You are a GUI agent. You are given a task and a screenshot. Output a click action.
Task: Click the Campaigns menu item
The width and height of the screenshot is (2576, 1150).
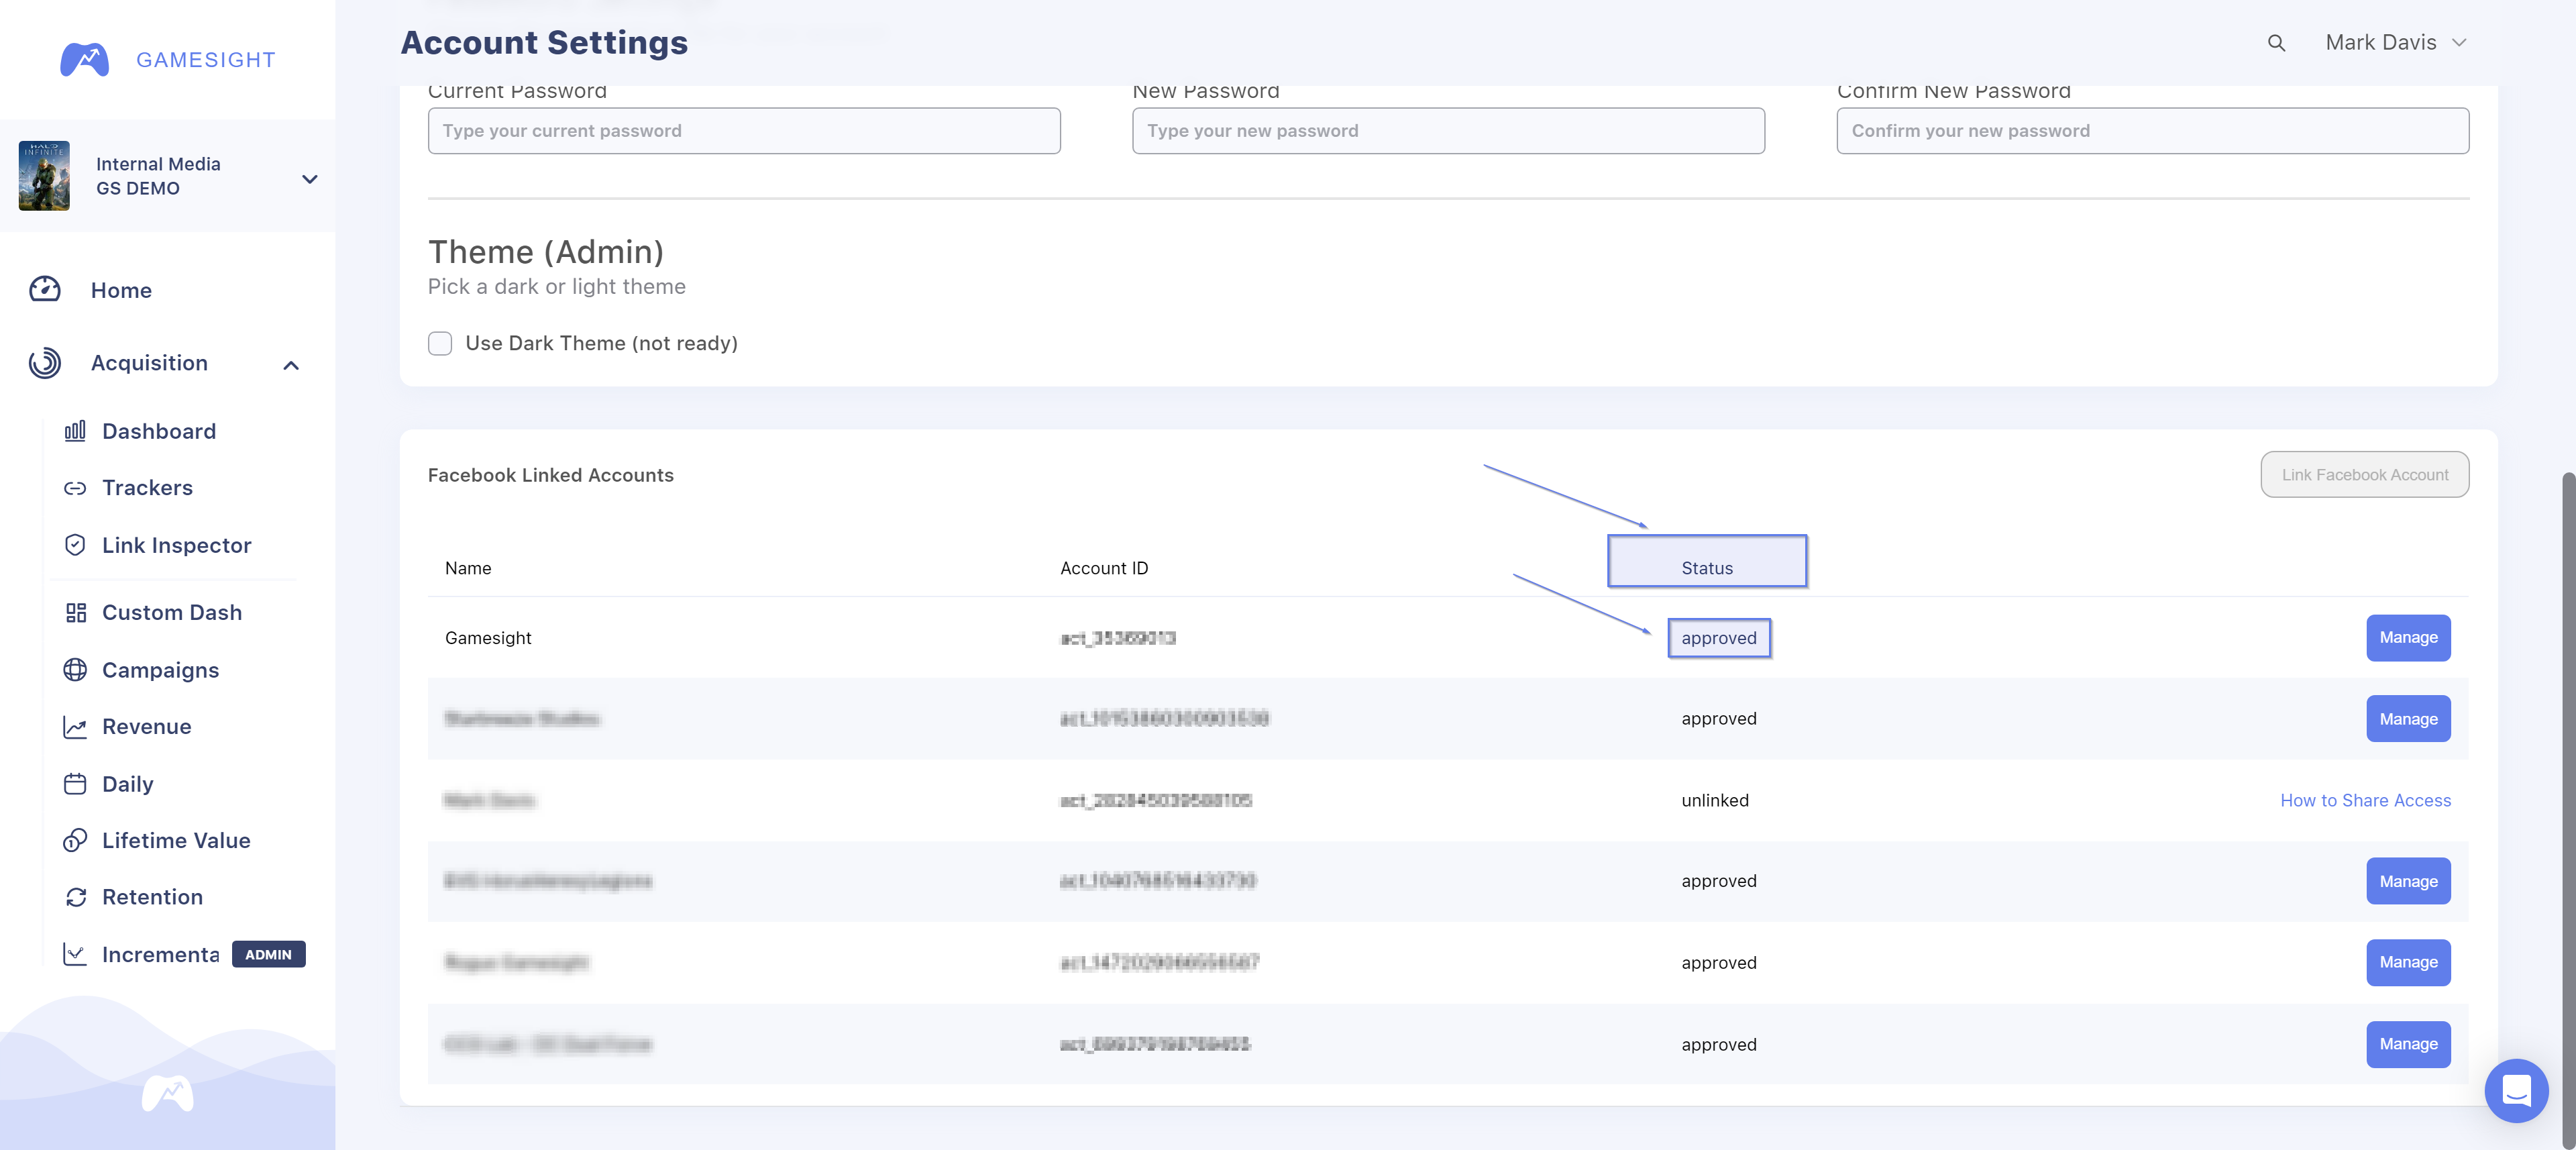tap(160, 670)
